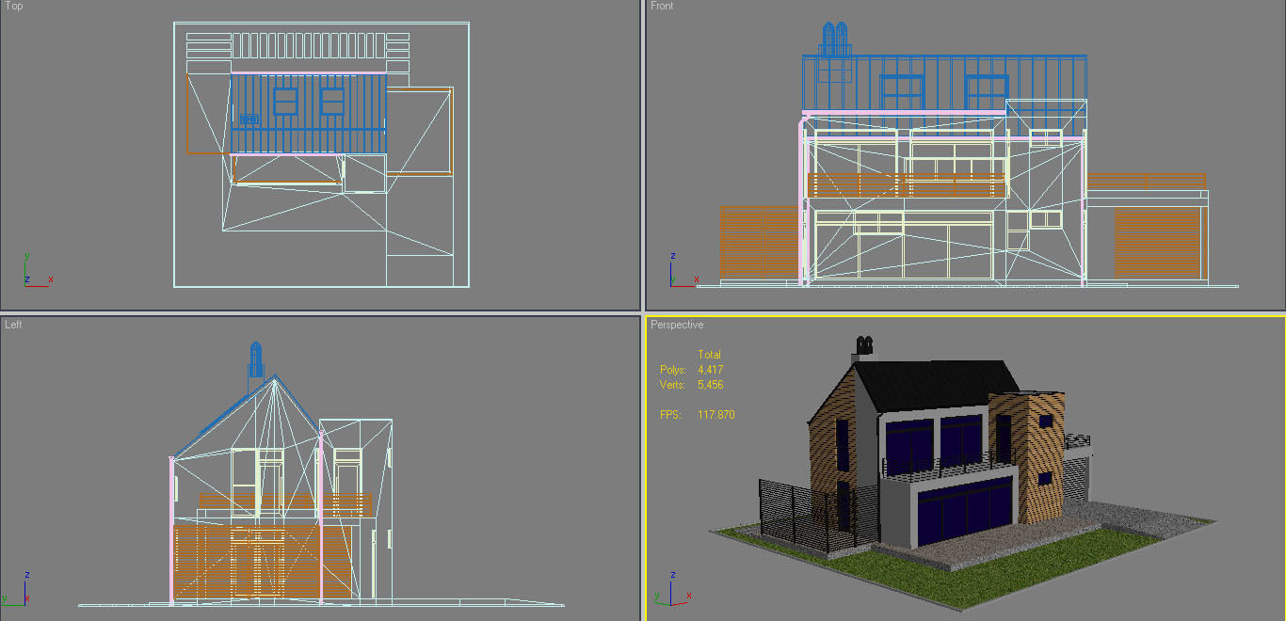Click the 'Verts:' statistics label
Screen dimensions: 1286x621
pos(673,385)
